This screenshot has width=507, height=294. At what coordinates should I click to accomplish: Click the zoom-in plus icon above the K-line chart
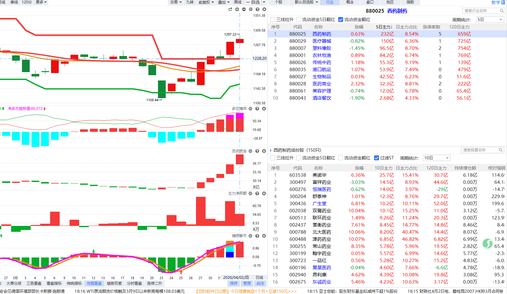237,9
